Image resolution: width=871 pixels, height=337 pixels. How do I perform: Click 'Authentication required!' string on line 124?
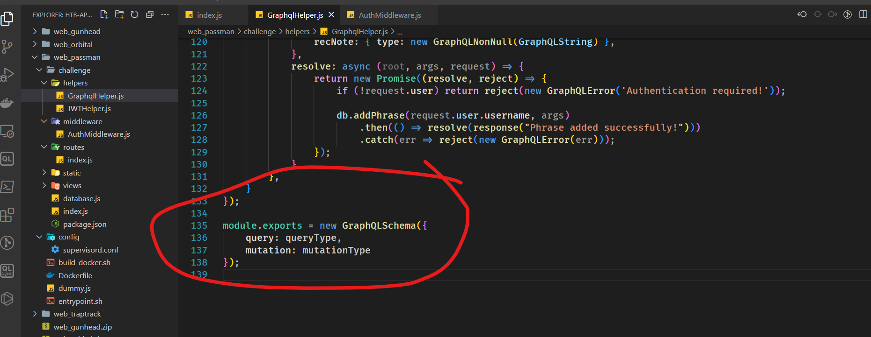coord(695,91)
